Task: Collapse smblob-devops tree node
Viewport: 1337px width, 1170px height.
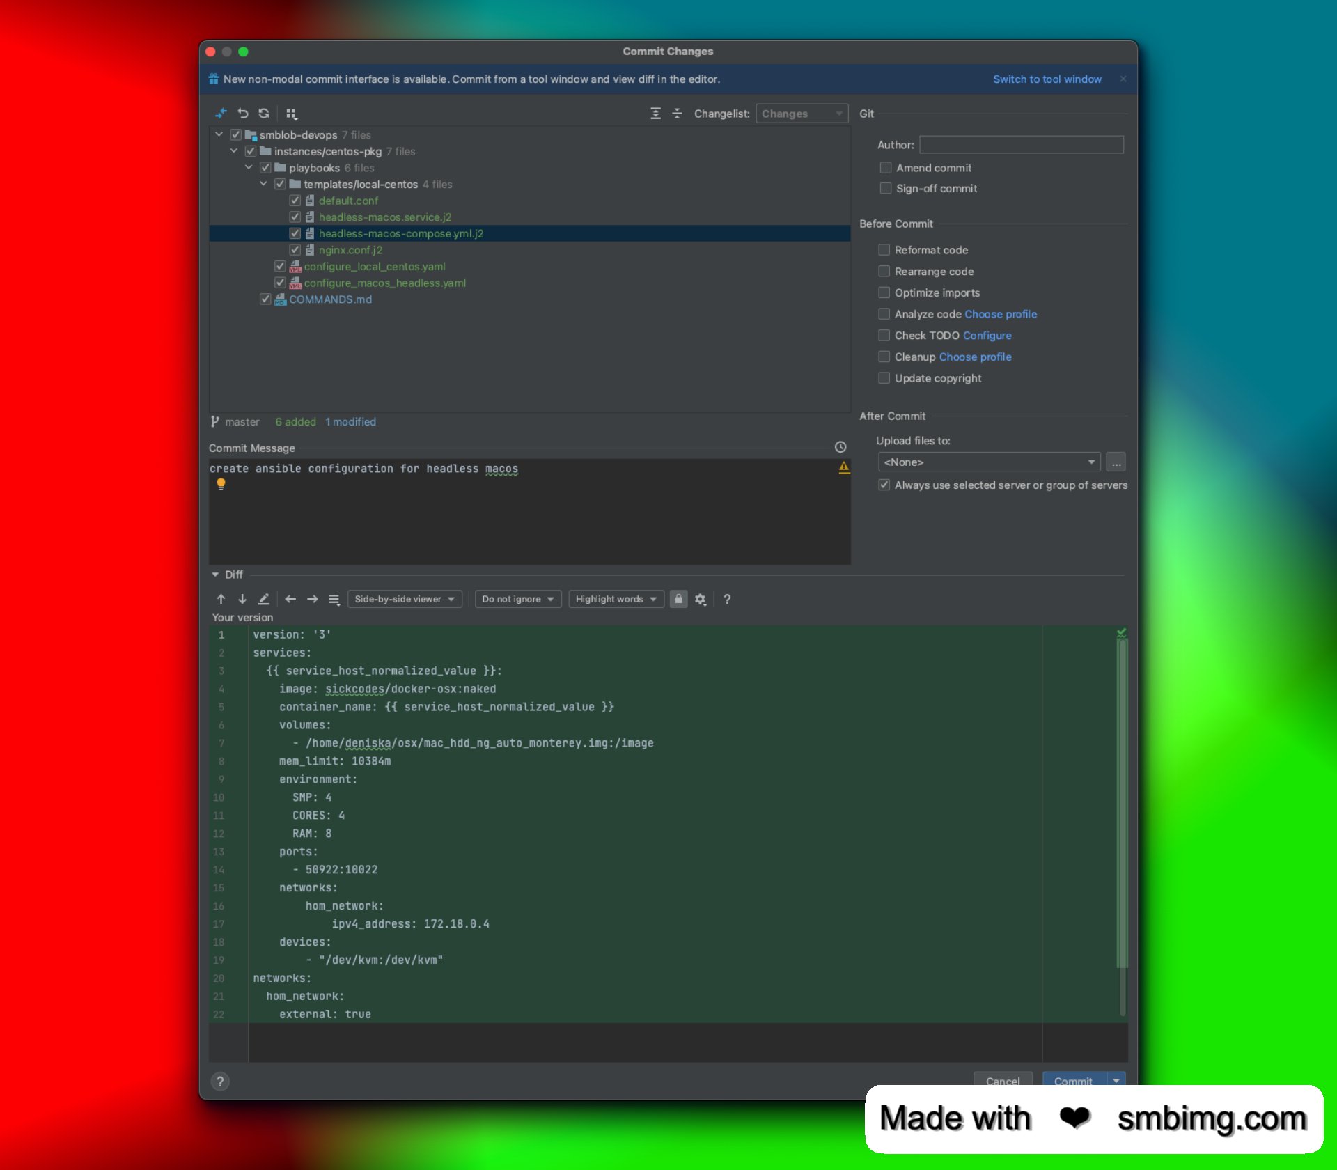Action: coord(219,134)
